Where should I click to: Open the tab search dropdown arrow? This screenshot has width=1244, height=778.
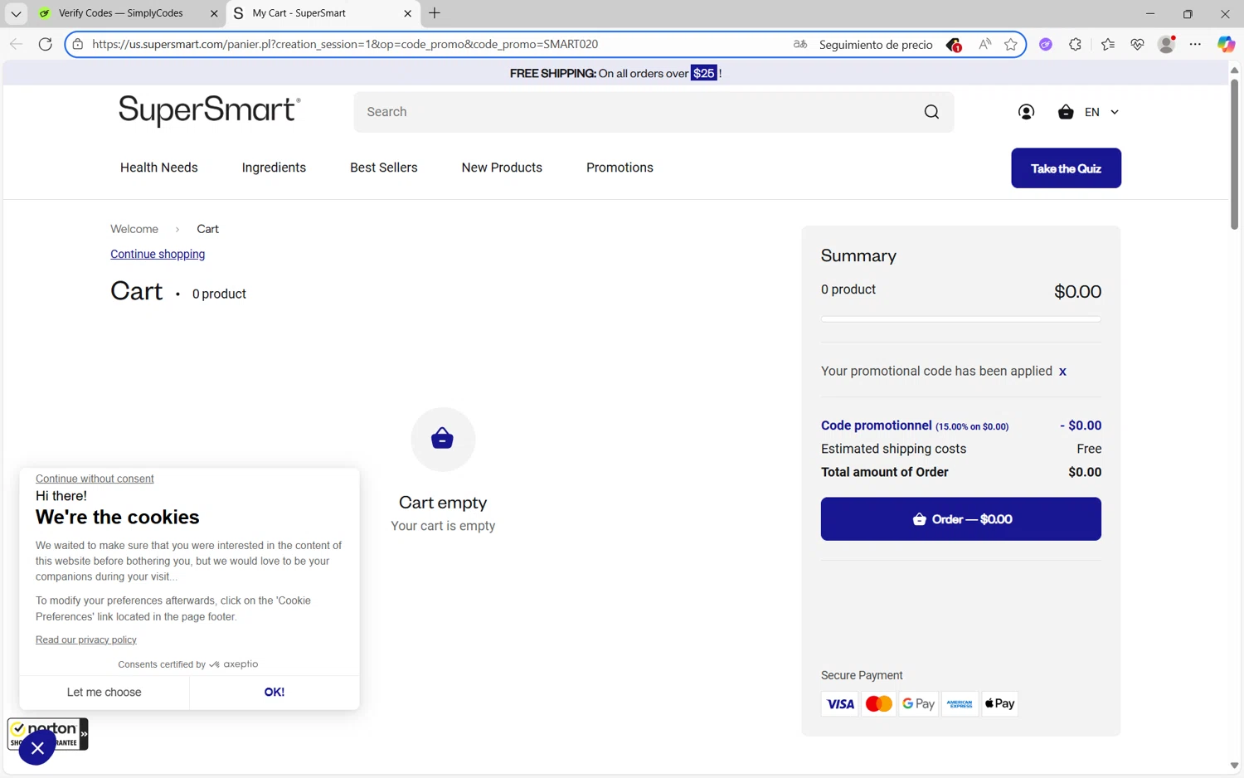tap(16, 13)
